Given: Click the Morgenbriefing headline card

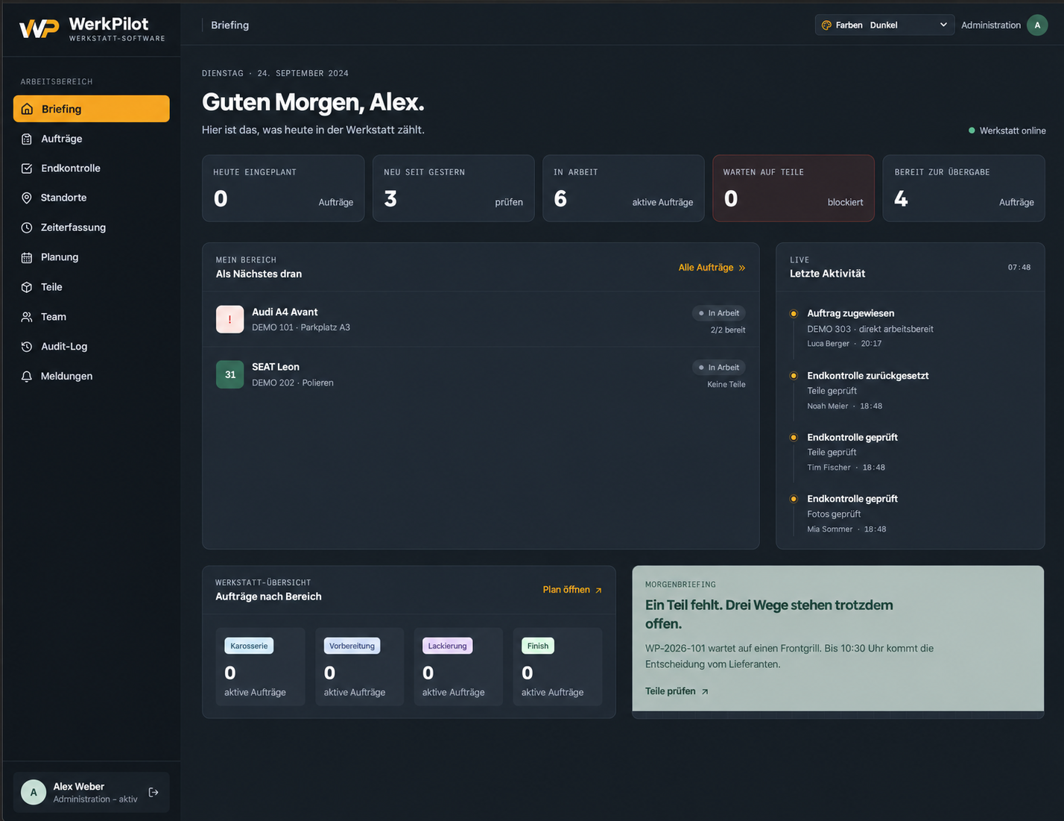Looking at the screenshot, I should pyautogui.click(x=837, y=642).
